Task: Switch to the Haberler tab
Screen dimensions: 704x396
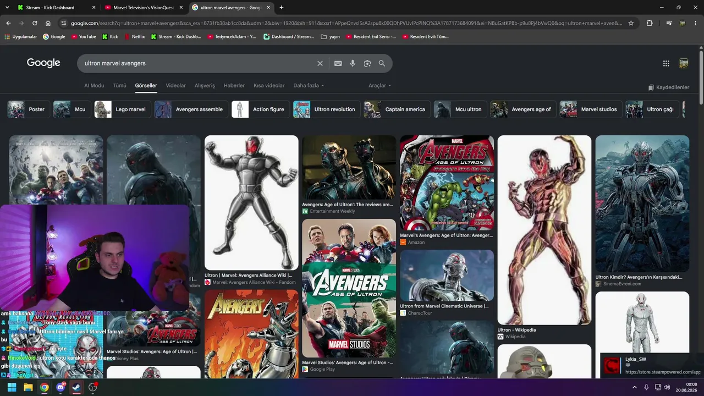Action: (234, 86)
